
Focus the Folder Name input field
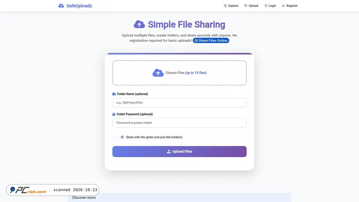coord(179,102)
